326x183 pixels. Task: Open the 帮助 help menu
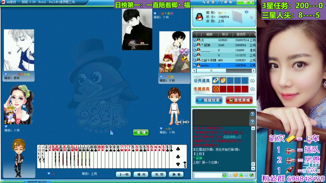(x=226, y=2)
